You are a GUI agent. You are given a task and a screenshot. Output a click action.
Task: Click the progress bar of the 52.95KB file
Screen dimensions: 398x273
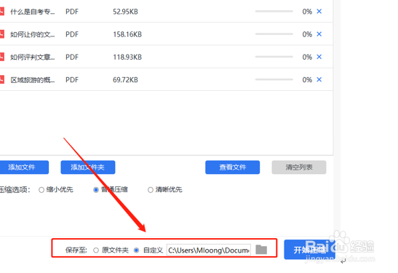pyautogui.click(x=274, y=12)
